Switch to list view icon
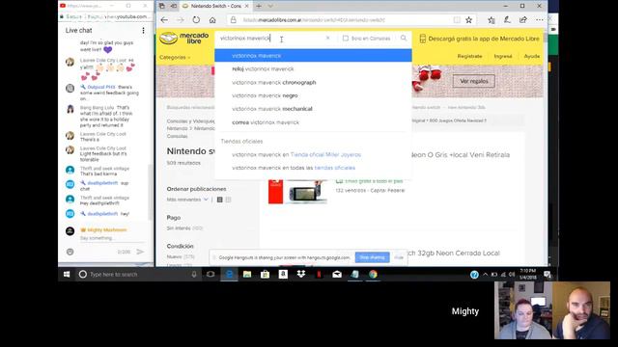618x347 pixels. point(220,200)
